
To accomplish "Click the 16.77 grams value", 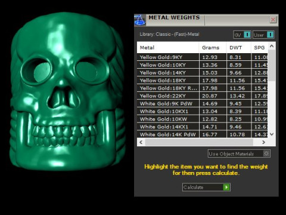I will [x=210, y=134].
